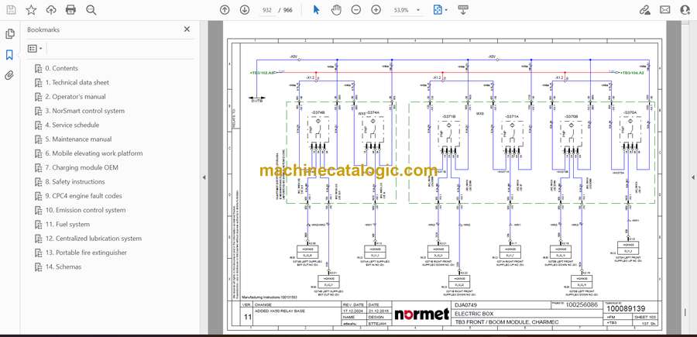The height and width of the screenshot is (337, 697).
Task: Open bookmark 7. Charging module OEM
Action: pos(81,167)
